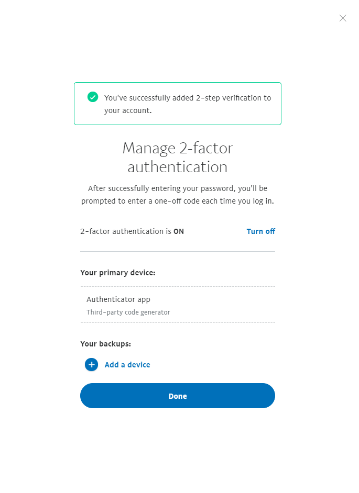
Task: Click the success message about 2-step verification
Action: coord(188,104)
